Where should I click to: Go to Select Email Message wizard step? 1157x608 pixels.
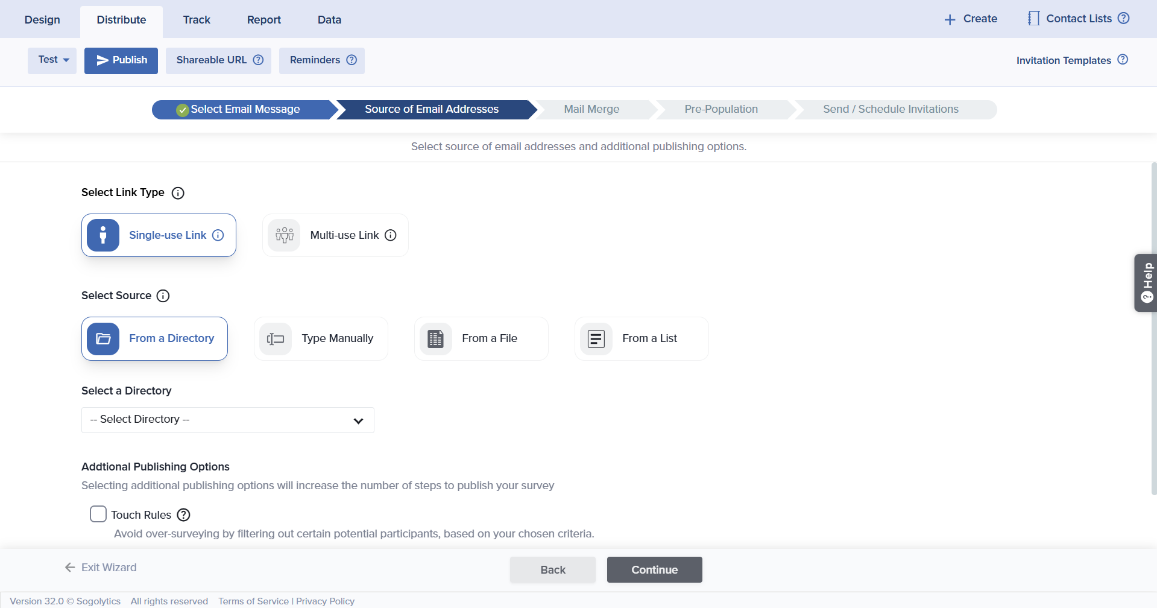coord(244,110)
